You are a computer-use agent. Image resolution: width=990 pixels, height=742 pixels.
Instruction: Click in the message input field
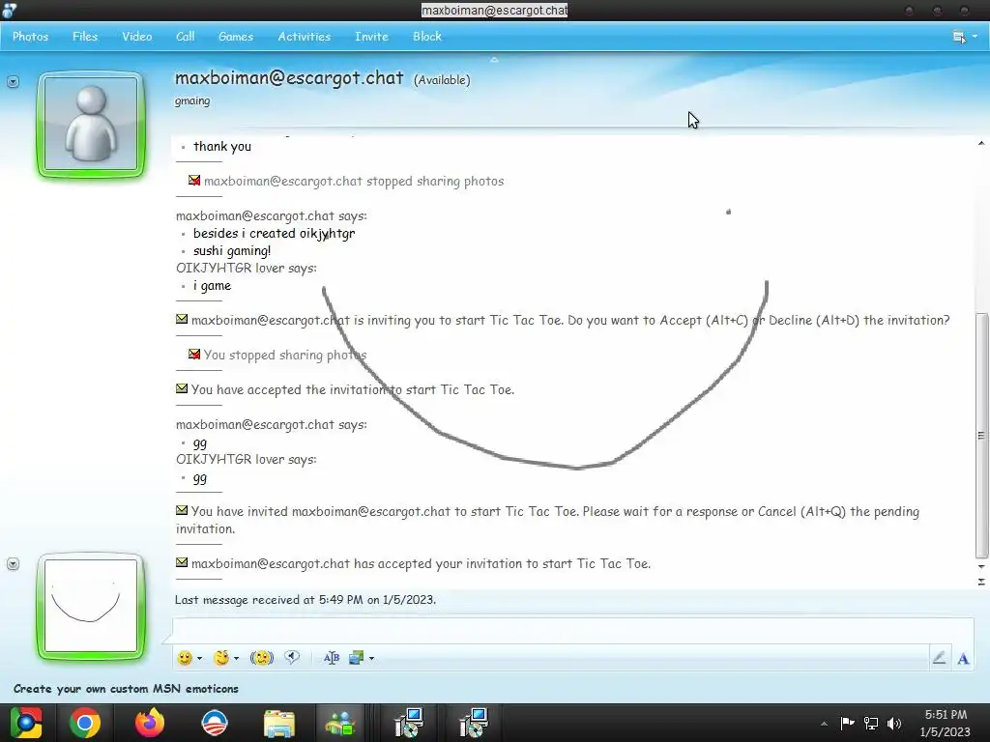572,630
